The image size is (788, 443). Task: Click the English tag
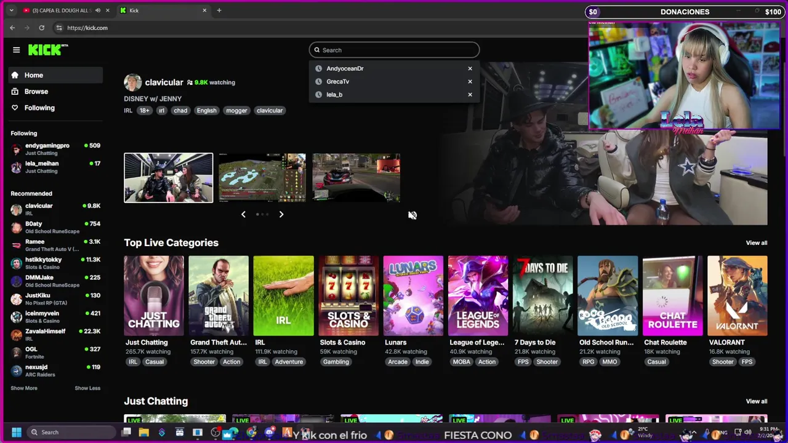[206, 111]
